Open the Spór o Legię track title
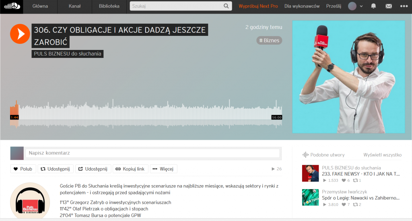This screenshot has height=221, width=412. [361, 198]
